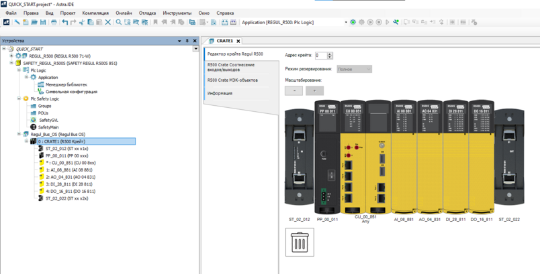Screen dimensions: 540x274
Task: Click the zoom-out minus scaling button
Action: tap(294, 90)
